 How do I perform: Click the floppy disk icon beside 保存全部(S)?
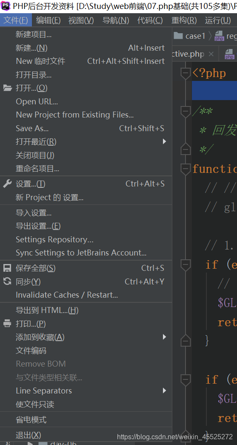pos(7,268)
